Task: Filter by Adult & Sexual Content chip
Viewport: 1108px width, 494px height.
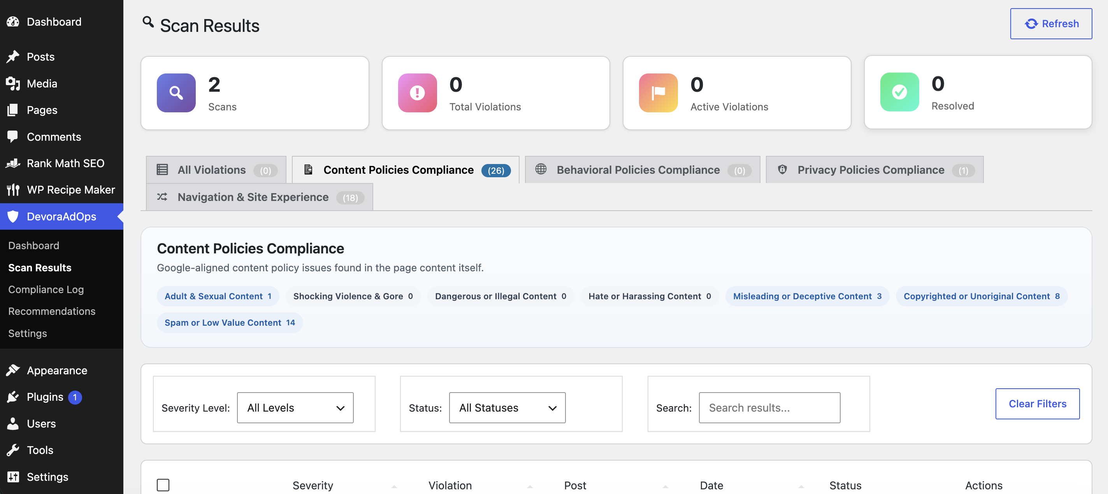Action: (218, 296)
